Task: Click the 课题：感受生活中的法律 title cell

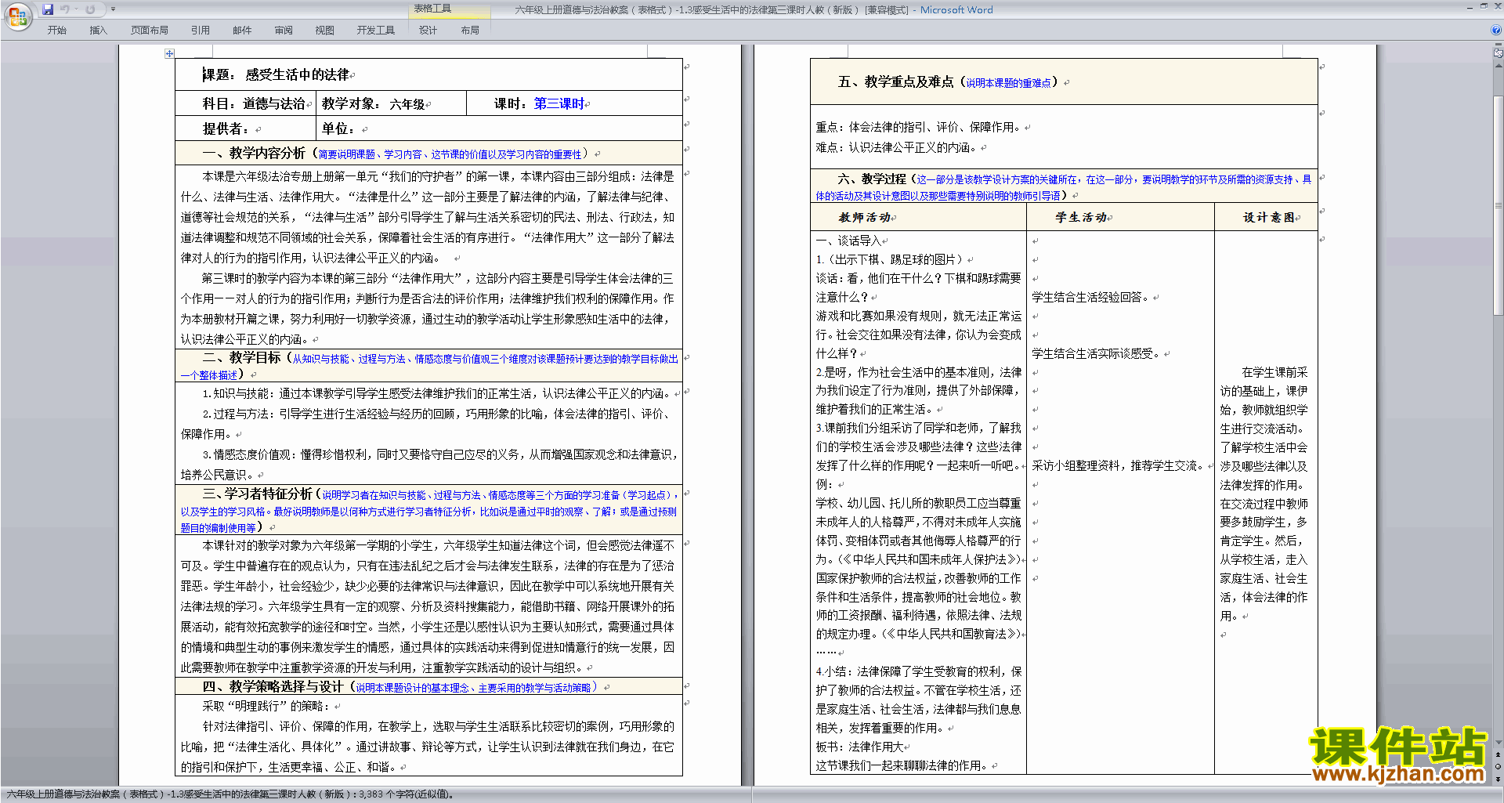Action: pyautogui.click(x=428, y=74)
